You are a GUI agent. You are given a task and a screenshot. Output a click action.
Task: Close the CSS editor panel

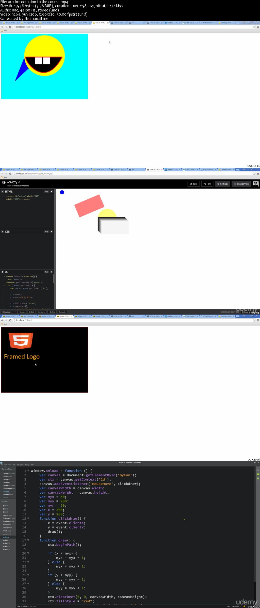(x=52, y=232)
